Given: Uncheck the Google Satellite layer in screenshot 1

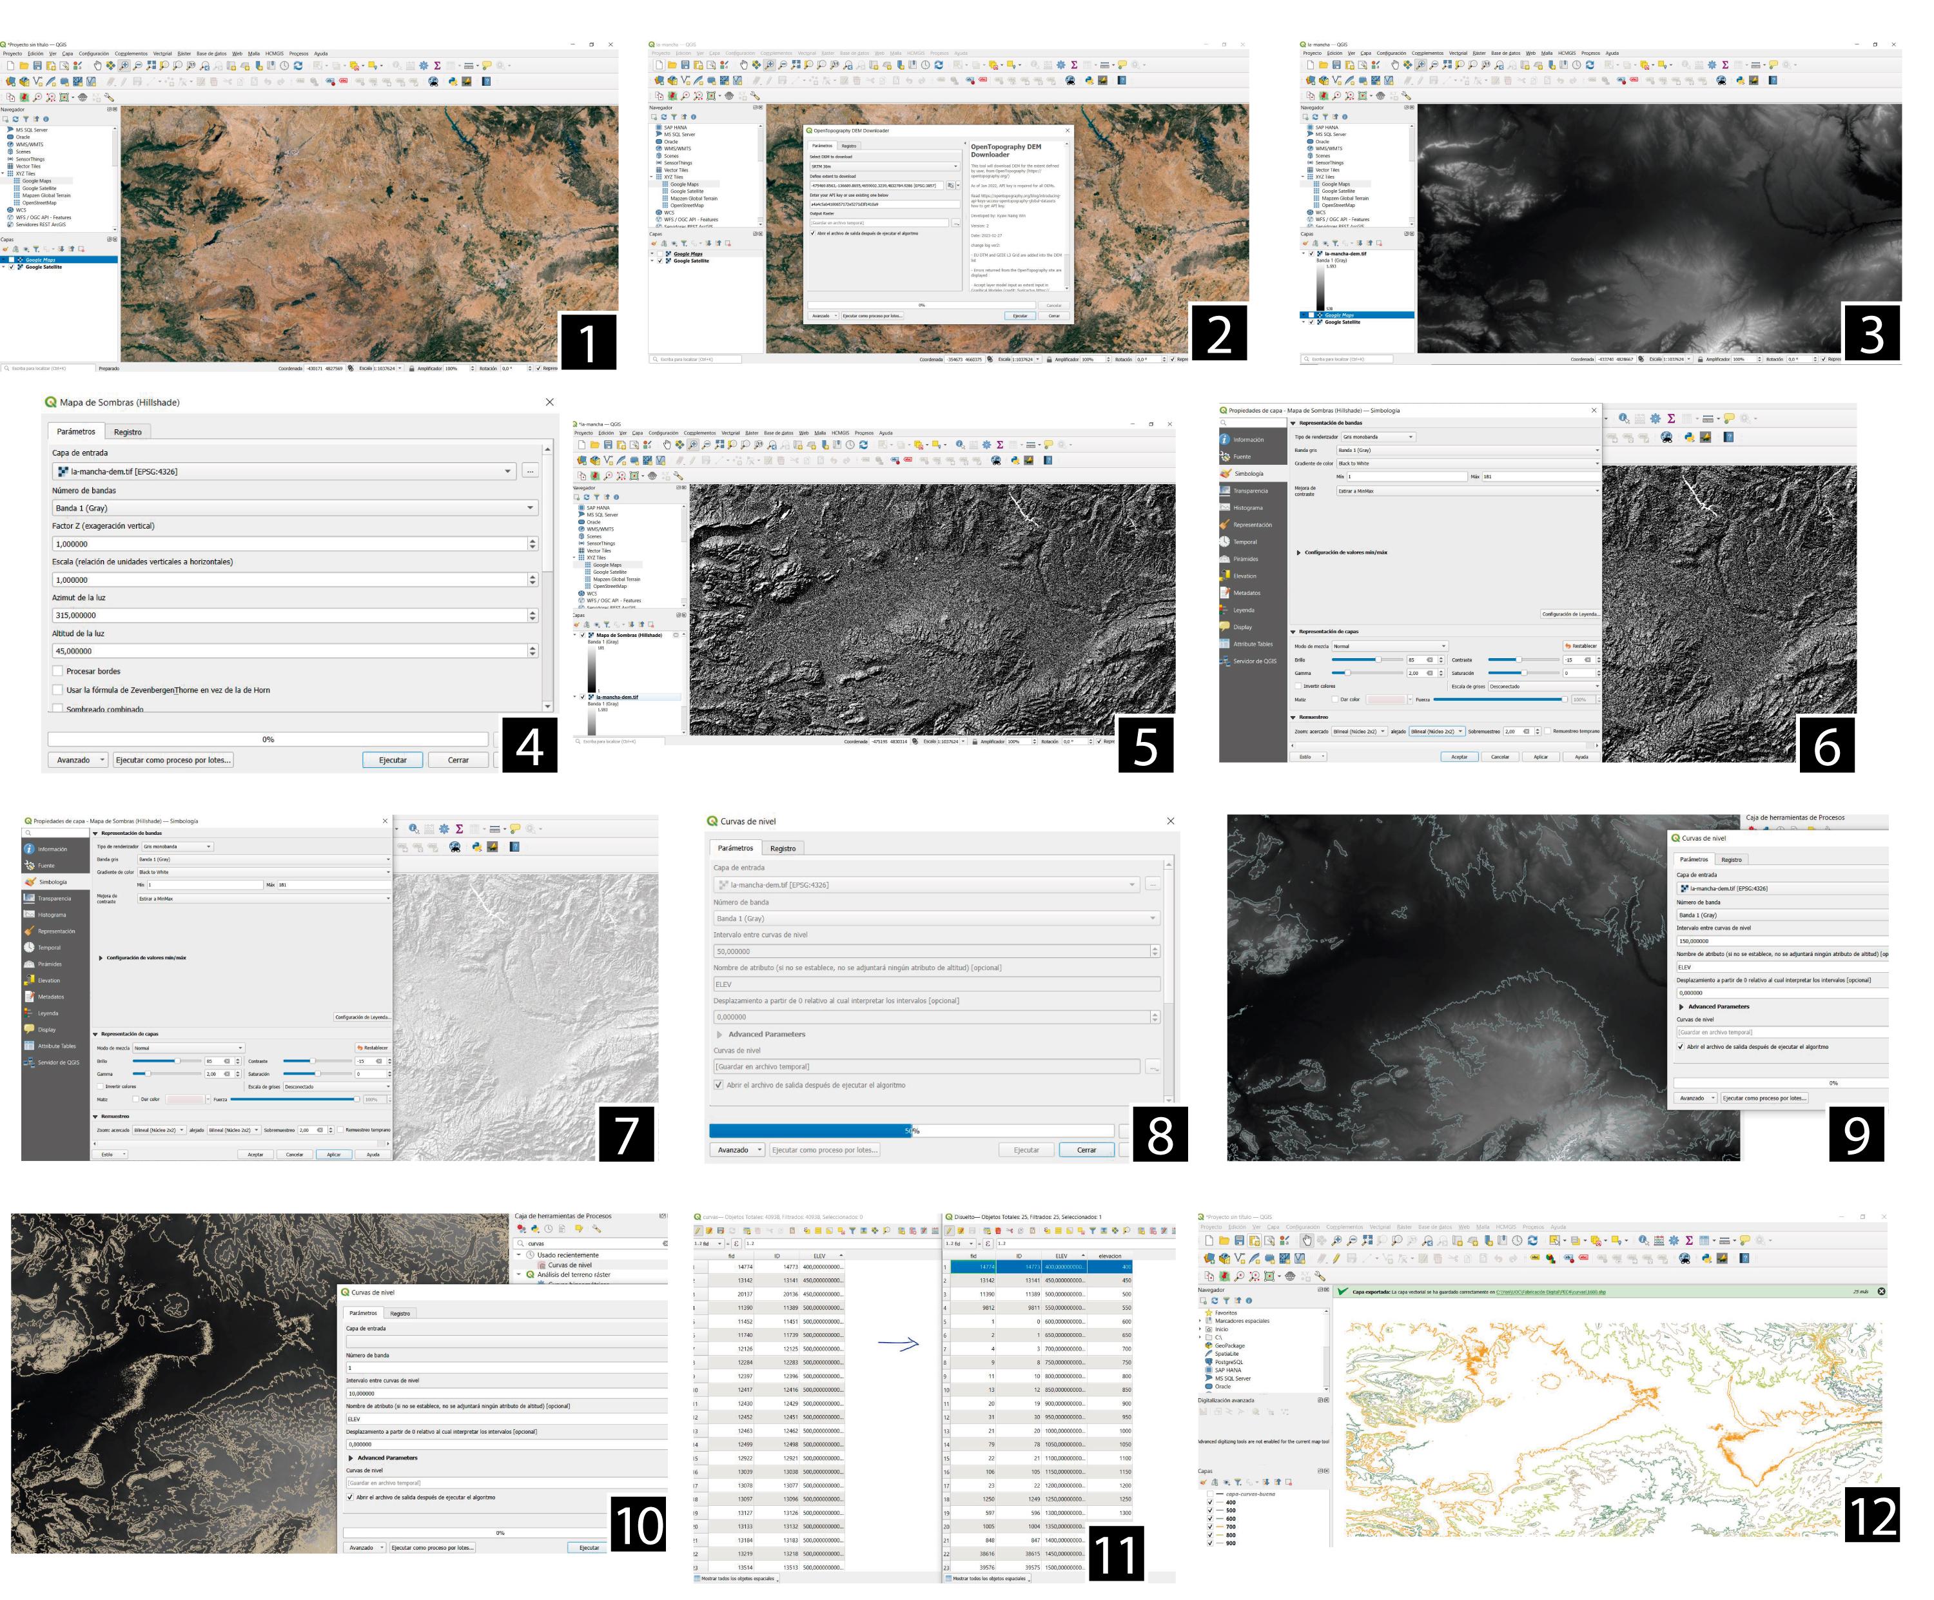Looking at the screenshot, I should [x=12, y=267].
